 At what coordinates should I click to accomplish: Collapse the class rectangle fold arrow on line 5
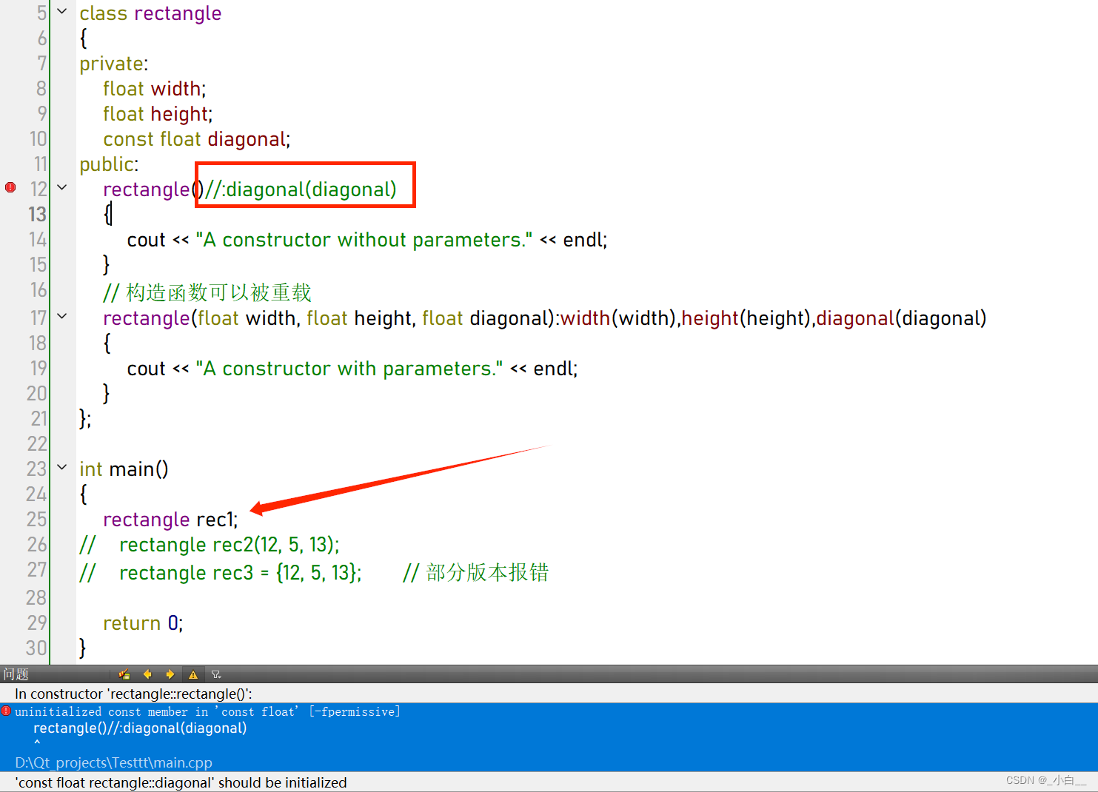point(62,12)
